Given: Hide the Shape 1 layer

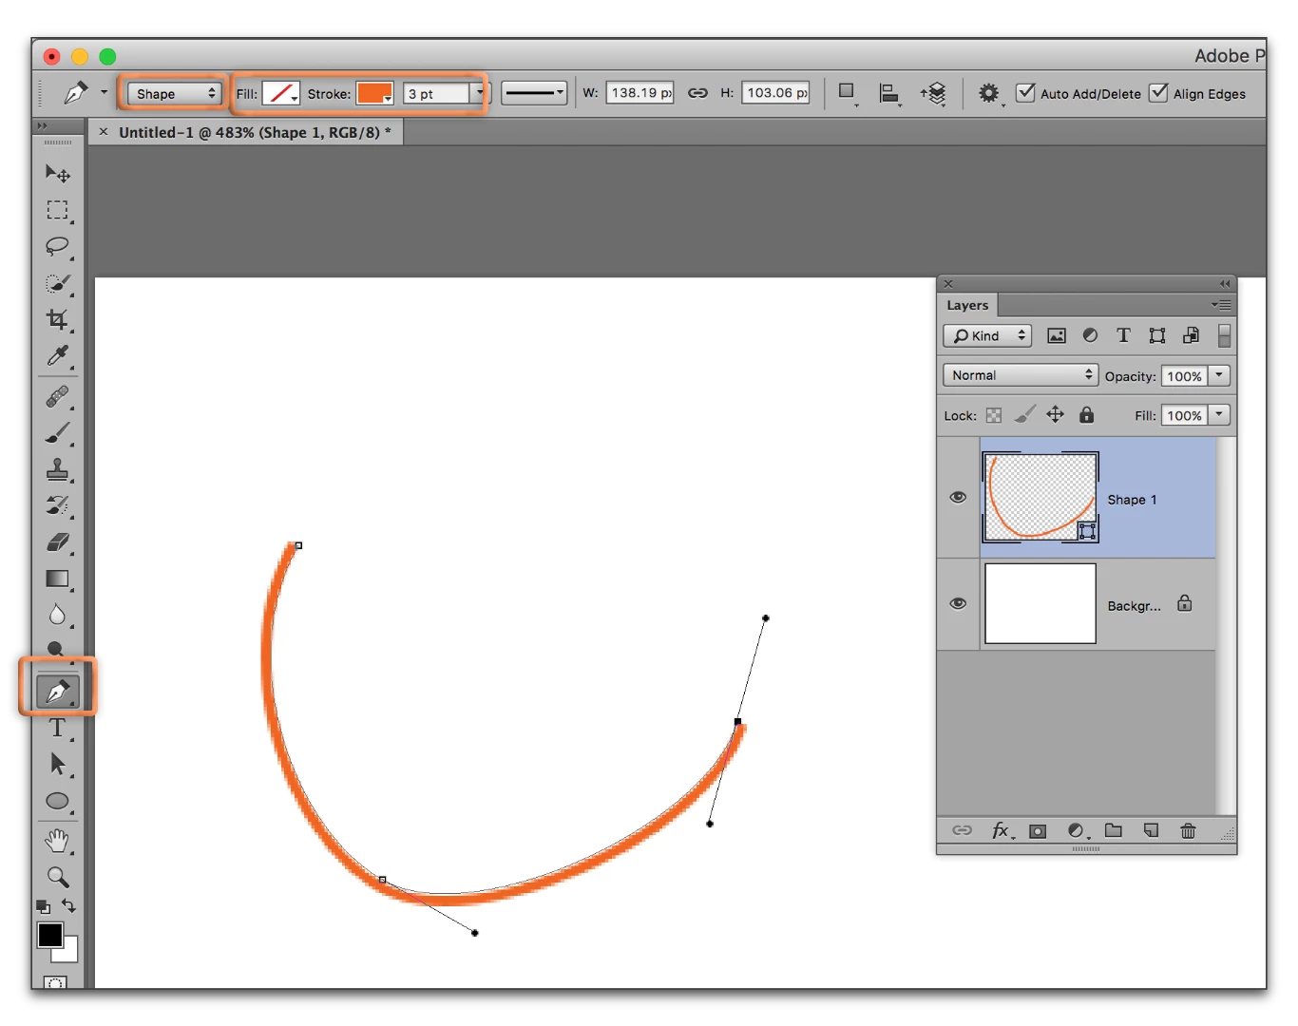Looking at the screenshot, I should pos(958,498).
